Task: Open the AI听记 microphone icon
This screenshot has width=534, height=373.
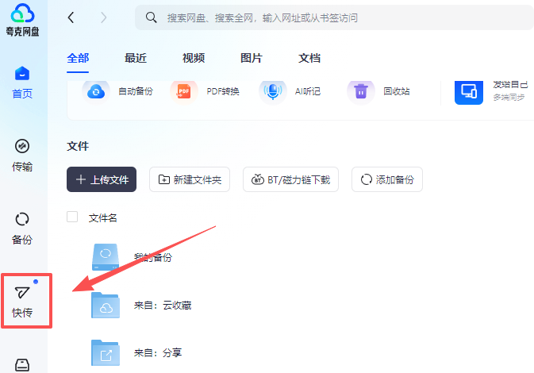Action: [x=272, y=91]
